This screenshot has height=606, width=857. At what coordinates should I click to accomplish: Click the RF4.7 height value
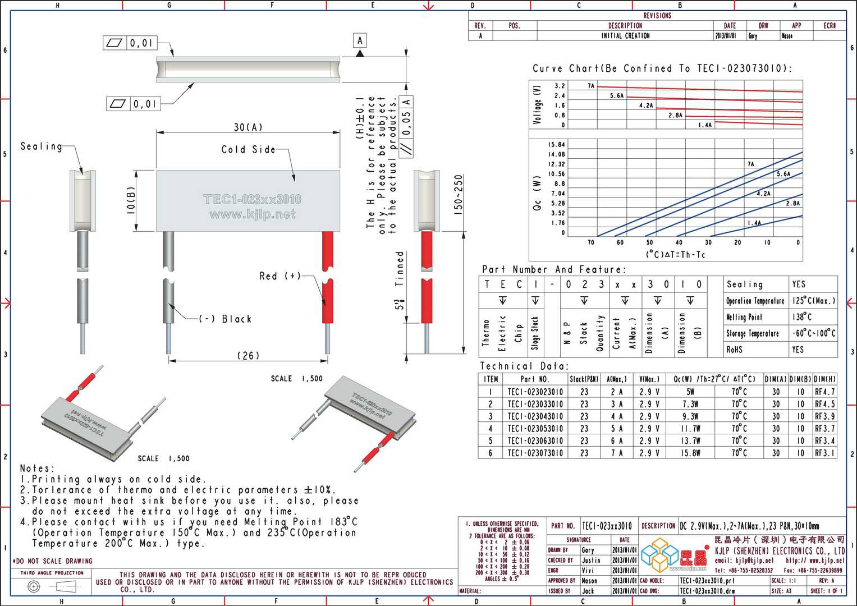pyautogui.click(x=825, y=392)
